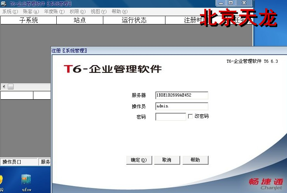Click the 密码 password field
Viewport: 287px width, 193px height.
click(x=170, y=117)
